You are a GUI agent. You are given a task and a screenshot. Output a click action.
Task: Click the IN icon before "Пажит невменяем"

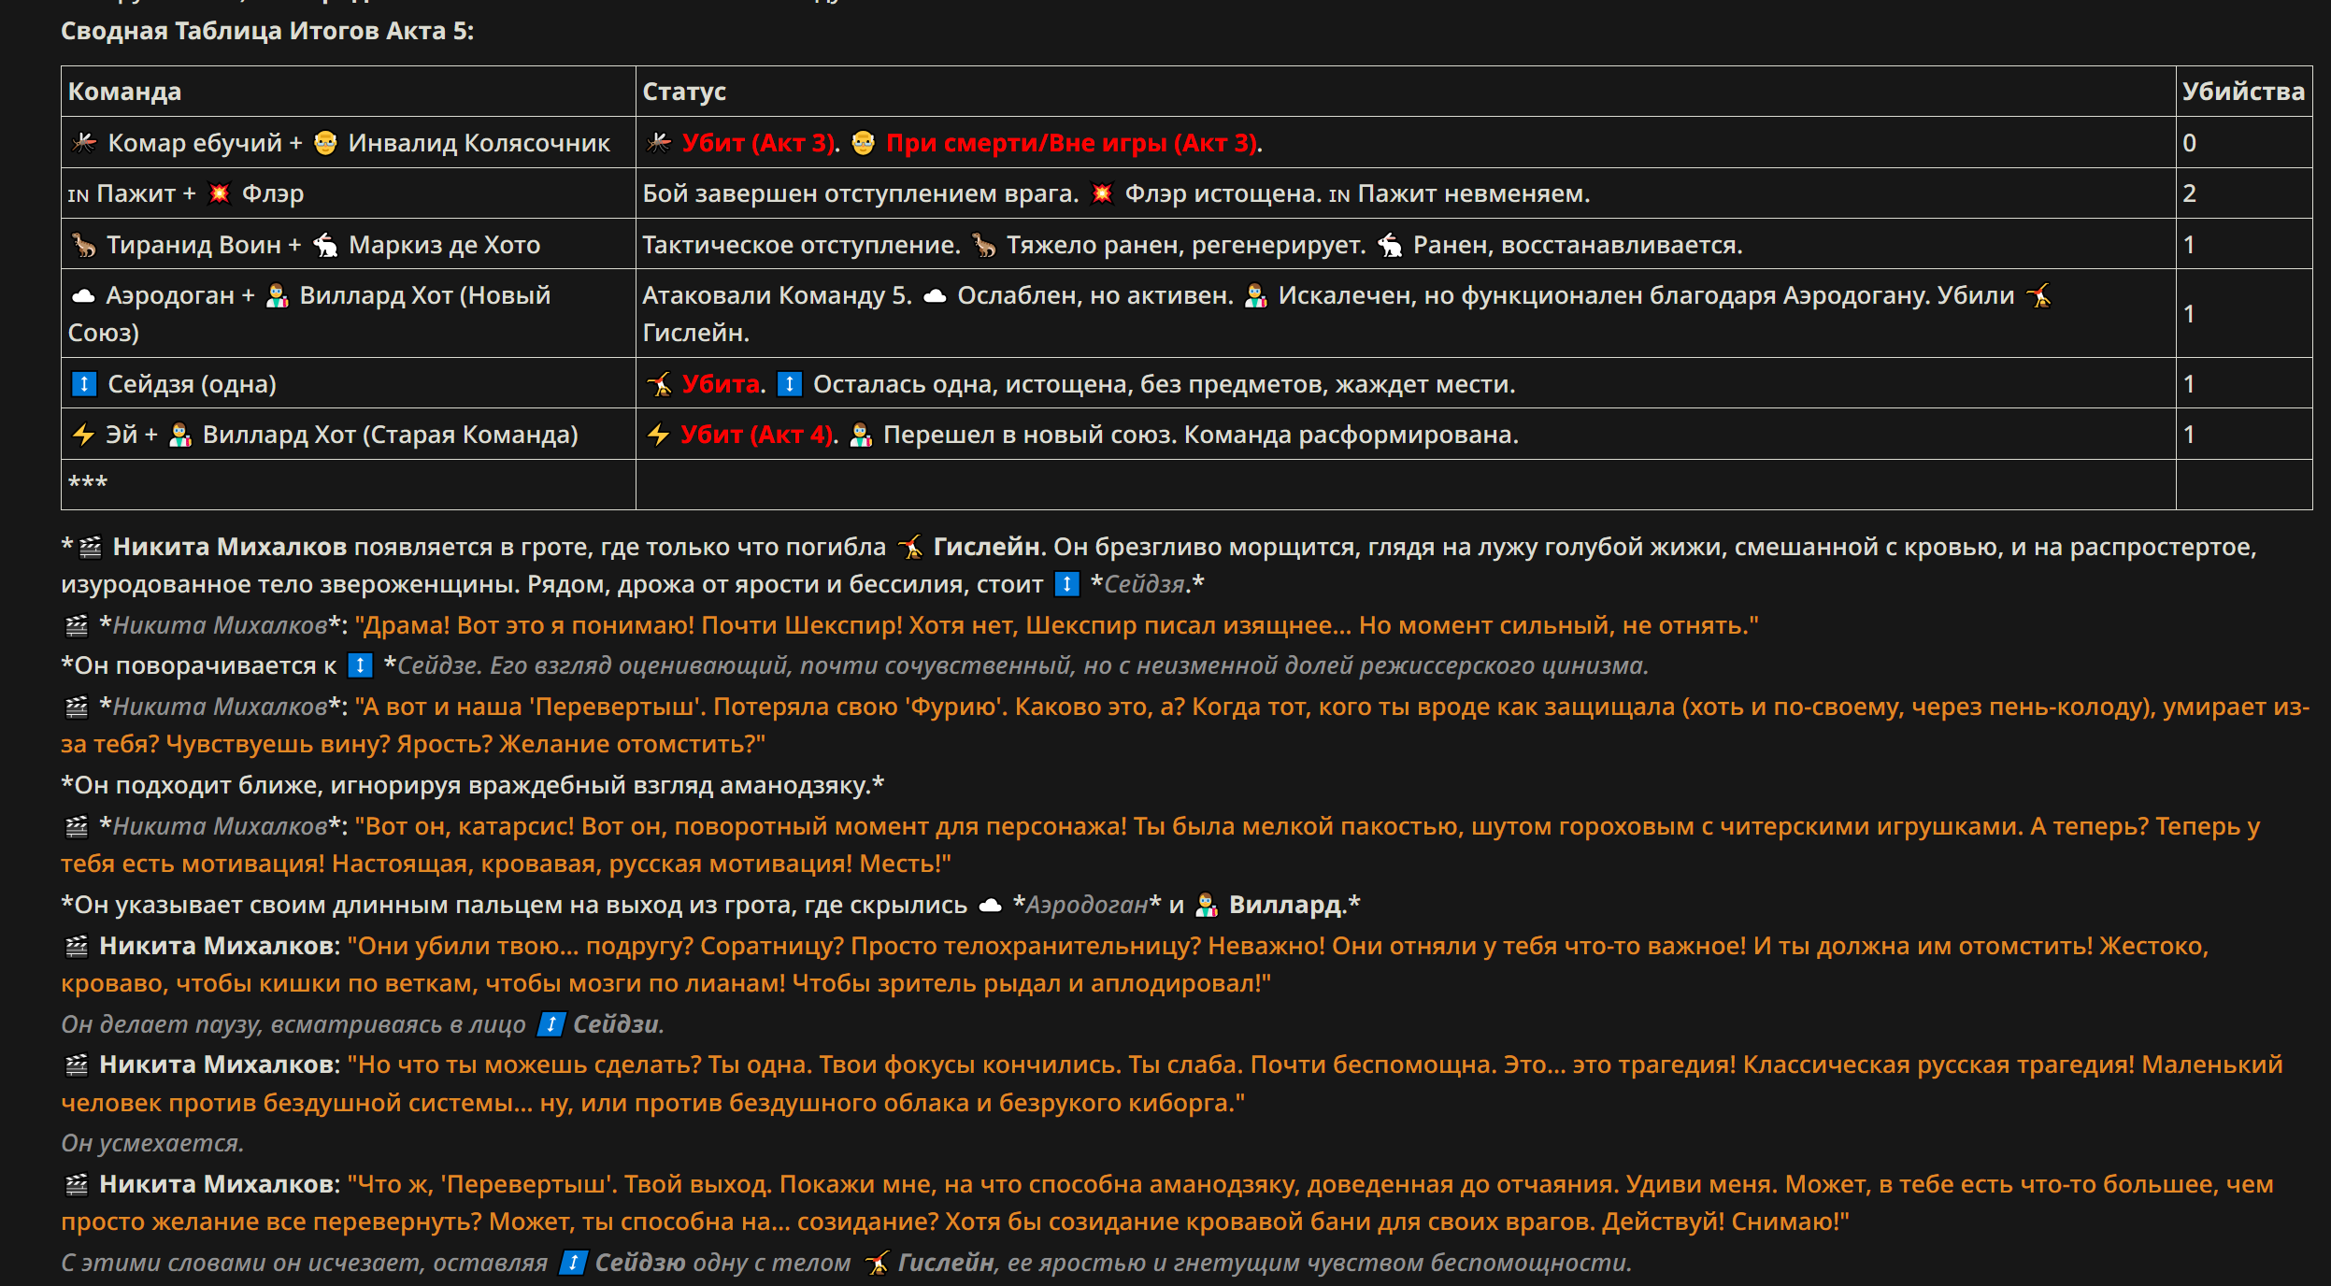coord(1339,194)
